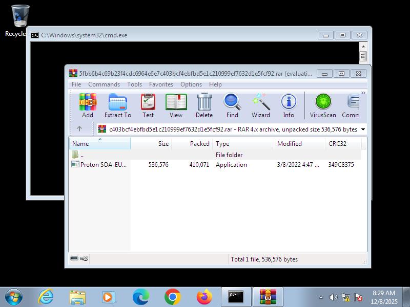Start the VirusScan tool
The height and width of the screenshot is (307, 410).
pyautogui.click(x=323, y=105)
